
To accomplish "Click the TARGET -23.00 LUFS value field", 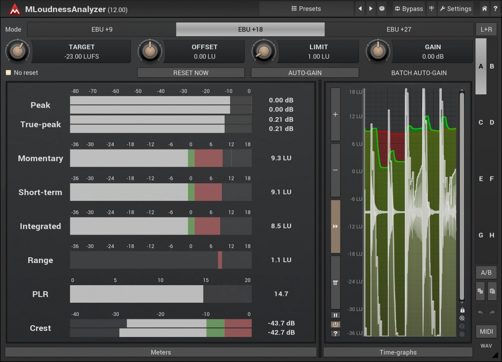I will (82, 51).
